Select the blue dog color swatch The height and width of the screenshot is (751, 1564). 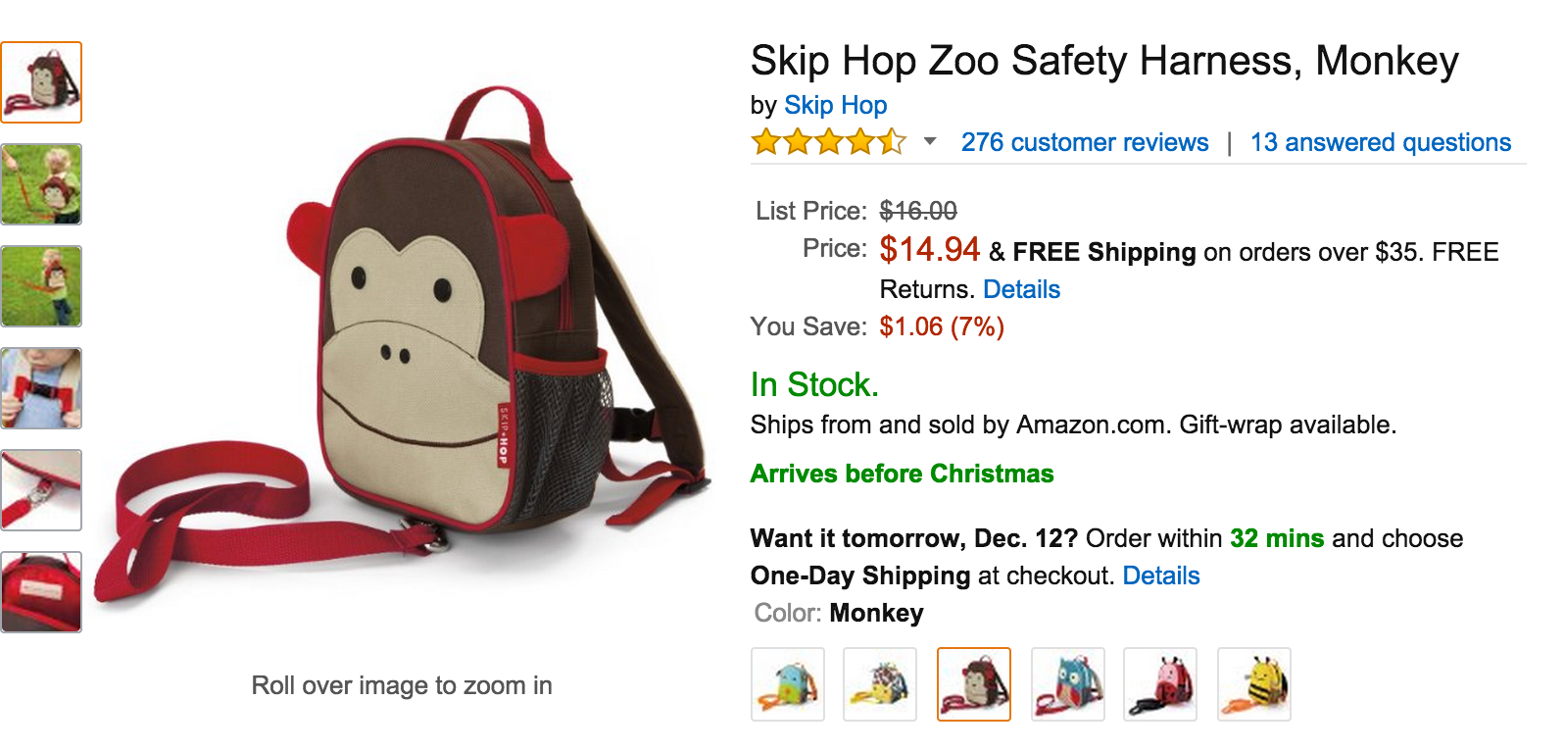(788, 684)
